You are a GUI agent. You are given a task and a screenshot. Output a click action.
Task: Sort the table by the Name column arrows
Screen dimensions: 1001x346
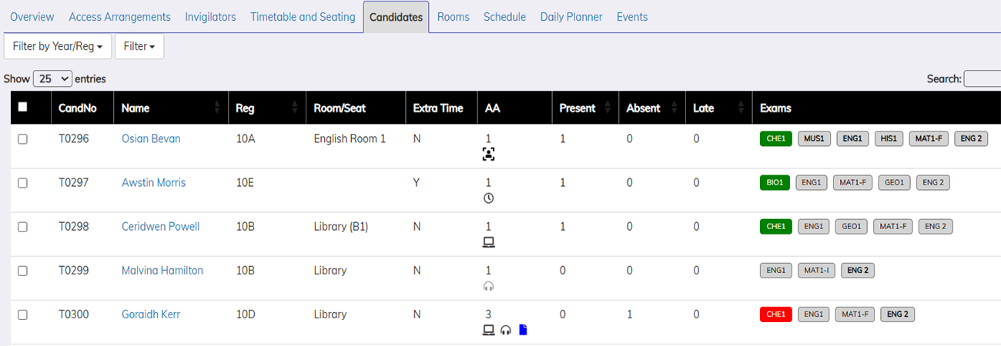(x=217, y=108)
